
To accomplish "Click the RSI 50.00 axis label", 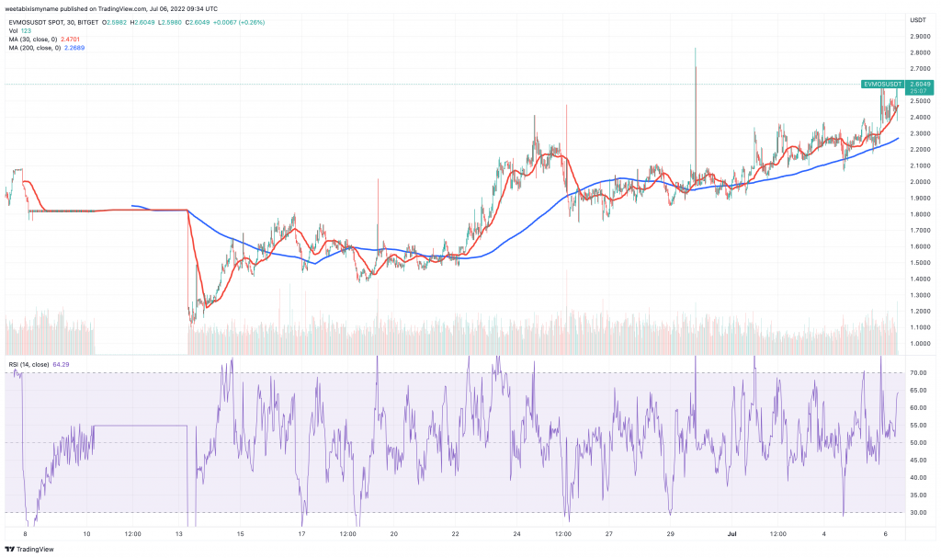I will [918, 443].
